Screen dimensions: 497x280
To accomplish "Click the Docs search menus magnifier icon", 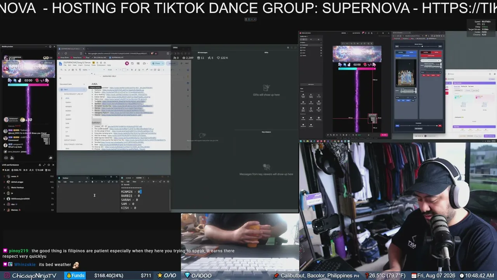I will pos(62,70).
